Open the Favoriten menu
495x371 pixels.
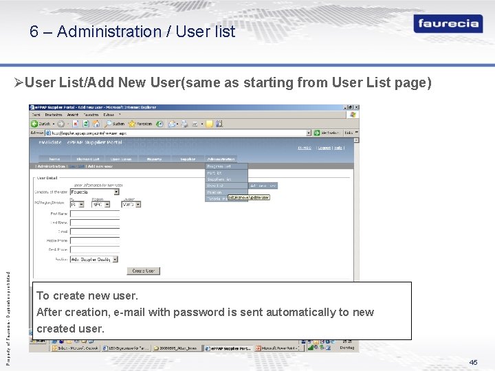[x=91, y=115]
